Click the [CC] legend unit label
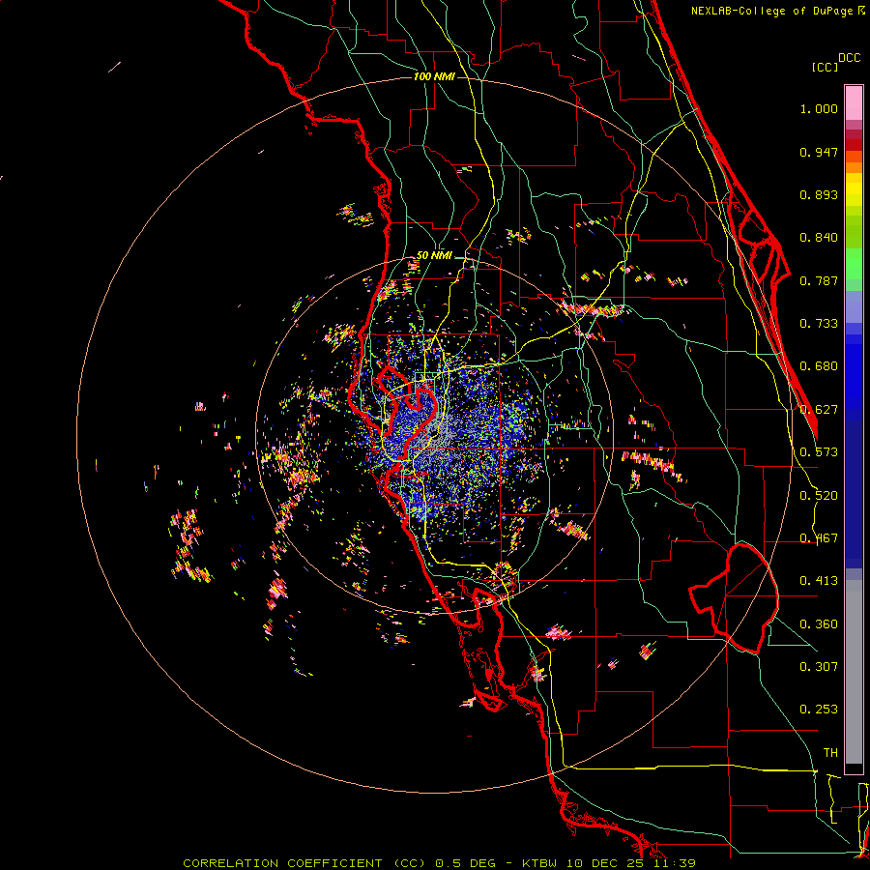The image size is (870, 870). pyautogui.click(x=826, y=67)
